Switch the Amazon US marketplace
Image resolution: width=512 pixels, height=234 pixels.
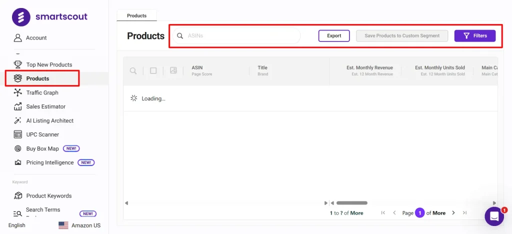(86, 225)
